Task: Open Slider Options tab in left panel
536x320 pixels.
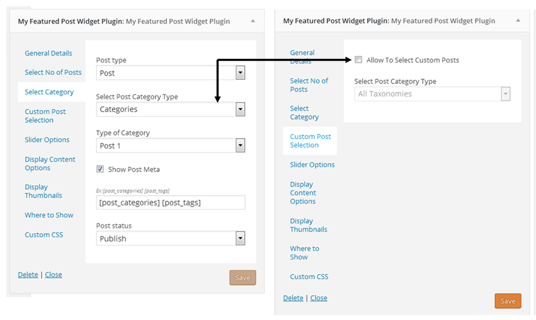Action: pyautogui.click(x=47, y=140)
